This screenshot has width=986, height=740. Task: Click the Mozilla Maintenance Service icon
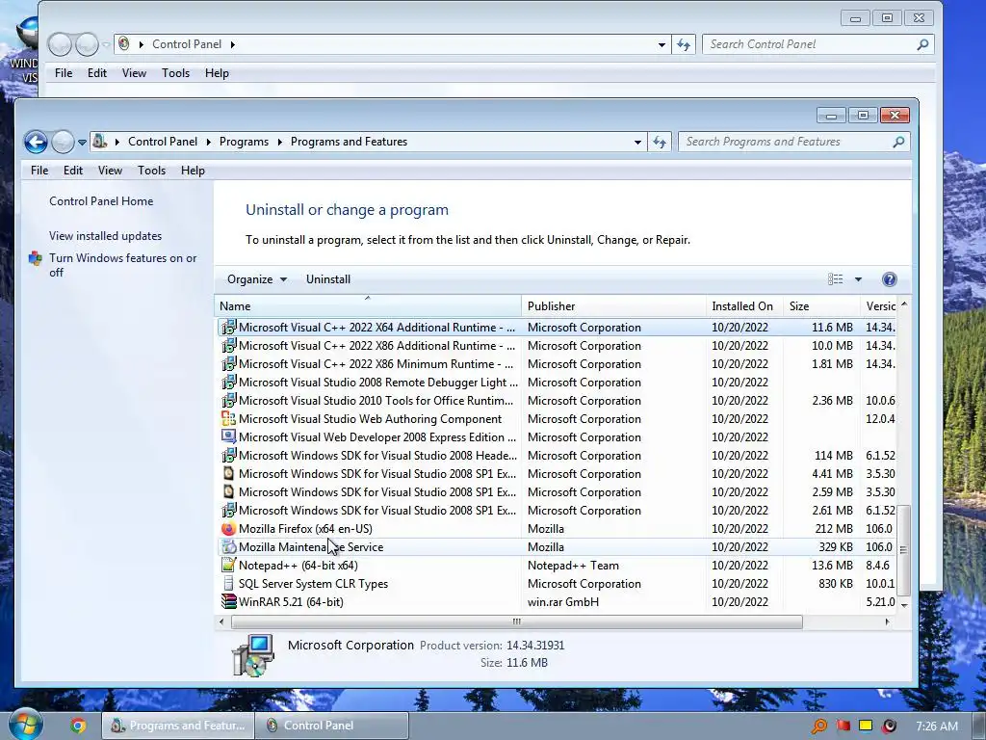229,547
